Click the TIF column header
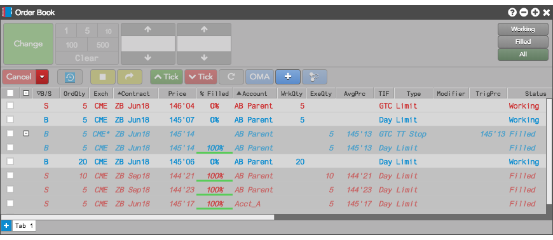553x240 pixels. [x=384, y=93]
